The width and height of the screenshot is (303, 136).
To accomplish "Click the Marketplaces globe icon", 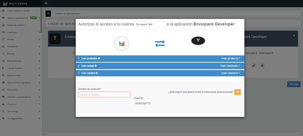I will (3, 61).
